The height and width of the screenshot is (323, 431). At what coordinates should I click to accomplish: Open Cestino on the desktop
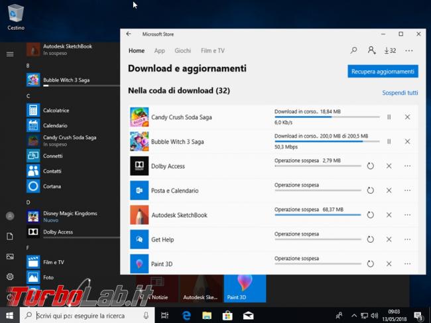(16, 17)
